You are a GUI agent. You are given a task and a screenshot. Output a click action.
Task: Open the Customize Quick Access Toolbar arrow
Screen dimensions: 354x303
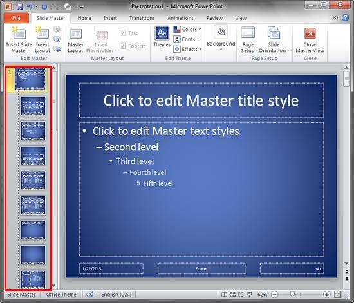[x=82, y=7]
